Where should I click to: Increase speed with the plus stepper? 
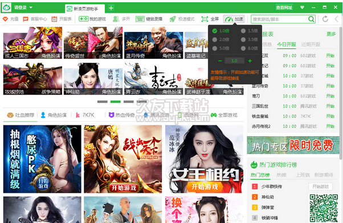click(x=250, y=61)
